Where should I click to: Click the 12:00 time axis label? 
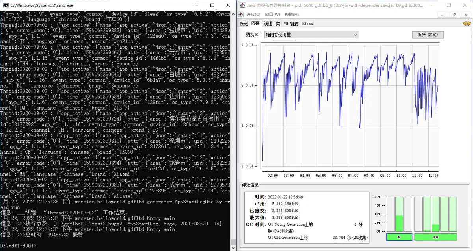[x=434, y=175]
